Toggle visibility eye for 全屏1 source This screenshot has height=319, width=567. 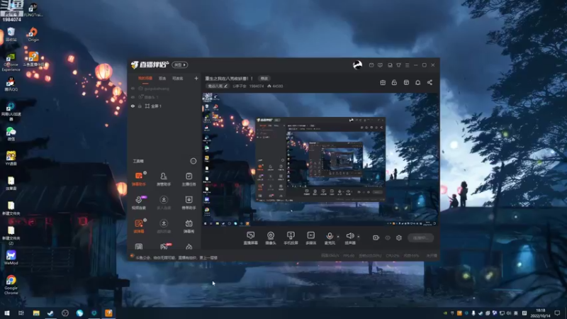click(x=133, y=106)
